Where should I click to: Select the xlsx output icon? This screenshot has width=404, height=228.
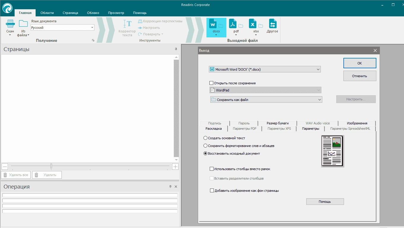[x=252, y=24]
